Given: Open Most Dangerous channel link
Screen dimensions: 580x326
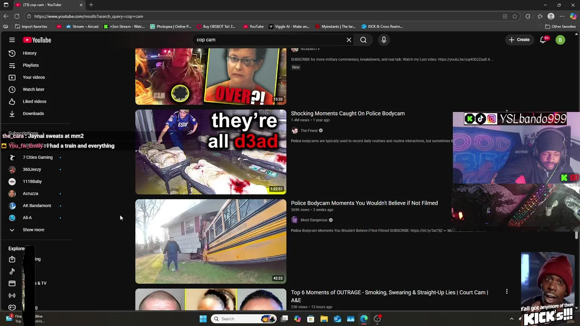Looking at the screenshot, I should 314,220.
